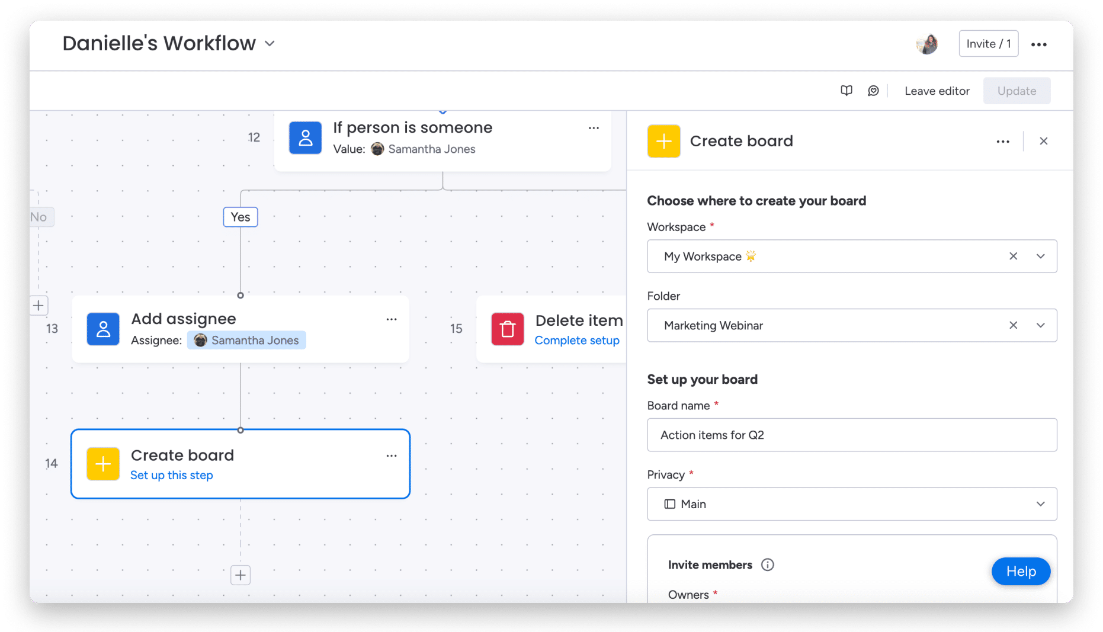This screenshot has height=632, width=1103.
Task: Expand the Workspace dropdown
Action: click(x=1041, y=256)
